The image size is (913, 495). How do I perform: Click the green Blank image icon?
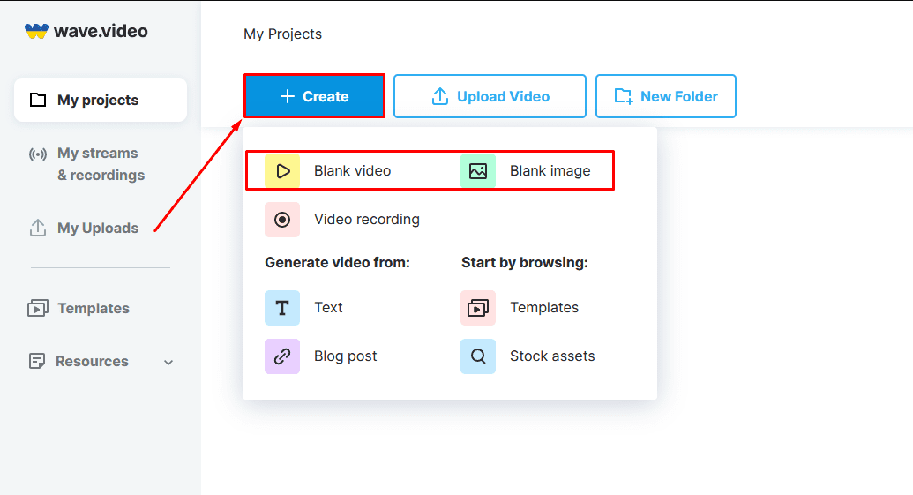(478, 170)
